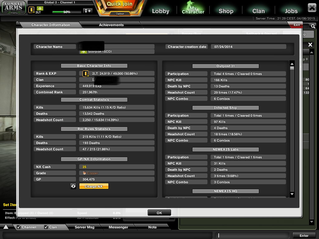Image resolution: width=319 pixels, height=239 pixels.
Task: Toggle the Channel chat checkbox
Action: coord(19,227)
